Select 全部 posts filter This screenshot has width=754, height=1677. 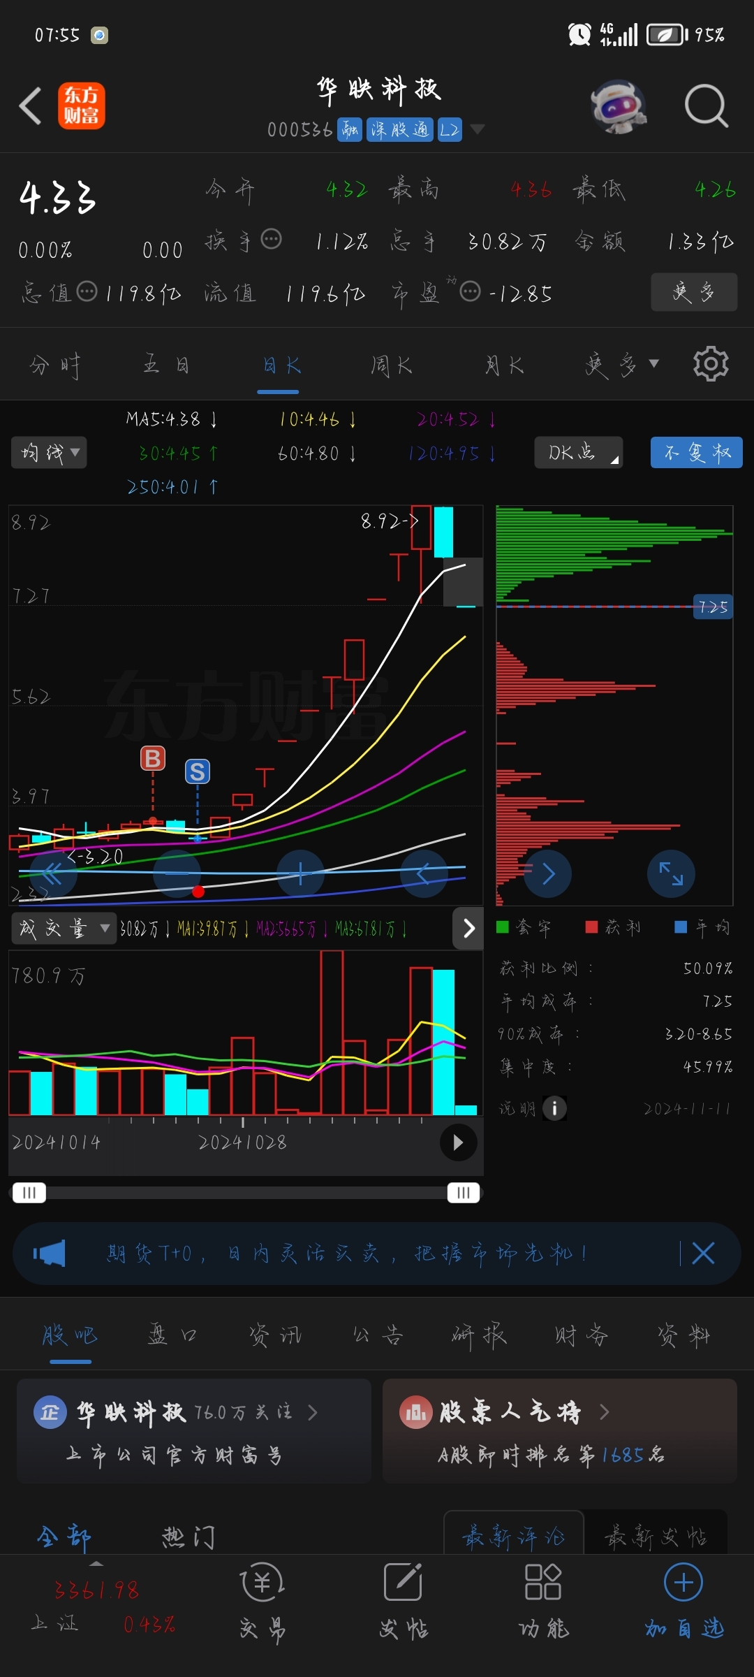tap(64, 1537)
